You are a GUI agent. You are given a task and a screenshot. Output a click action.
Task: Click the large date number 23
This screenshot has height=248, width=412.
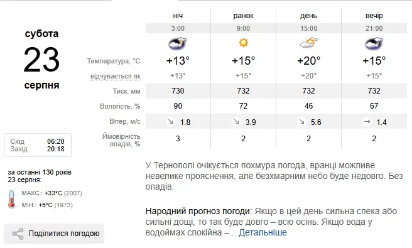tap(41, 60)
